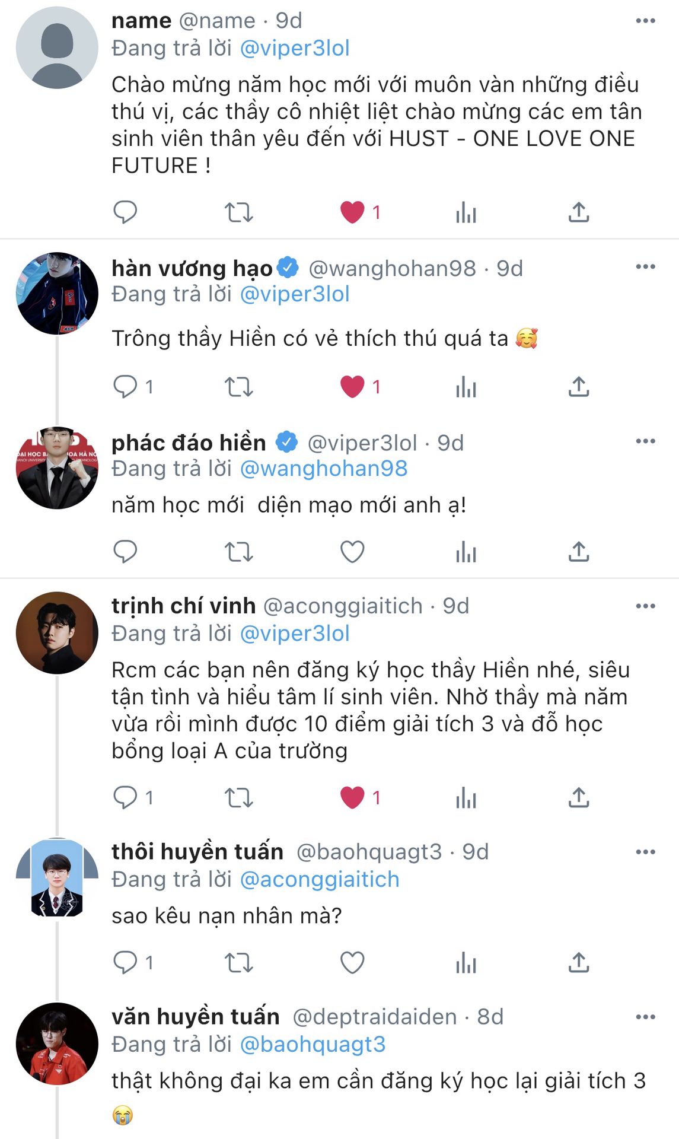Retweet the HUST welcome tweet
Viewport: 679px width, 1139px height.
238,212
